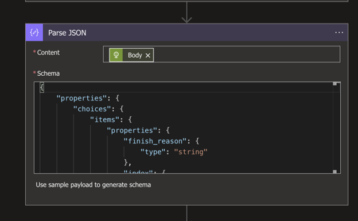Click the Schema field label
Image resolution: width=358 pixels, height=221 pixels.
(x=48, y=73)
